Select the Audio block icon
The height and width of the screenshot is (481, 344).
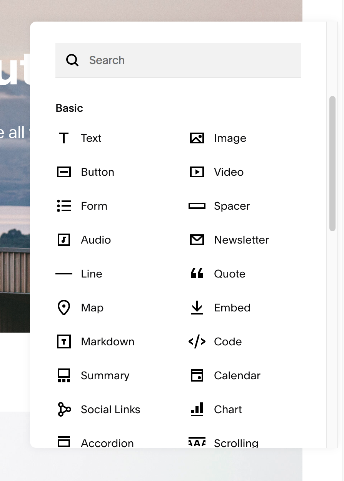coord(64,240)
